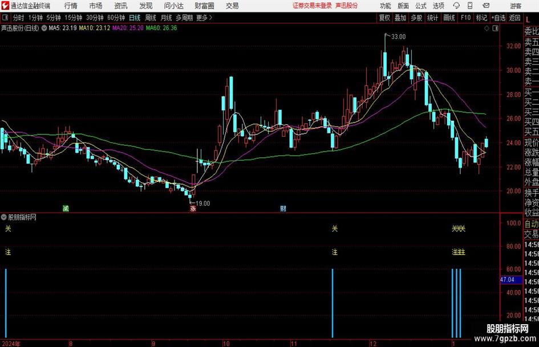Expand the 更多 period options
This screenshot has width=539, height=347.
pyautogui.click(x=204, y=18)
